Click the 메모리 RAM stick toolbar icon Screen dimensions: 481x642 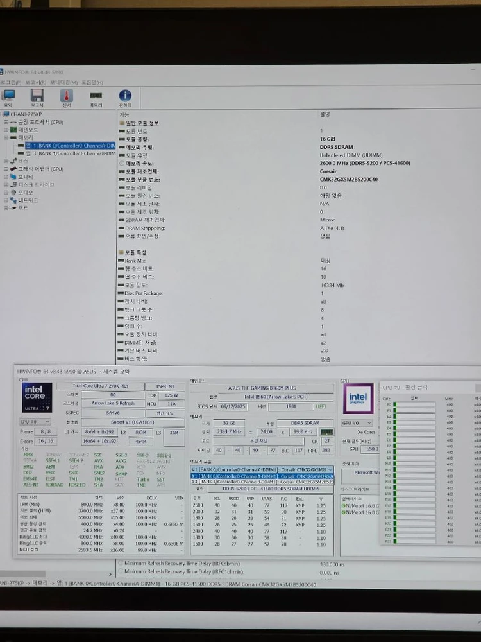point(96,96)
